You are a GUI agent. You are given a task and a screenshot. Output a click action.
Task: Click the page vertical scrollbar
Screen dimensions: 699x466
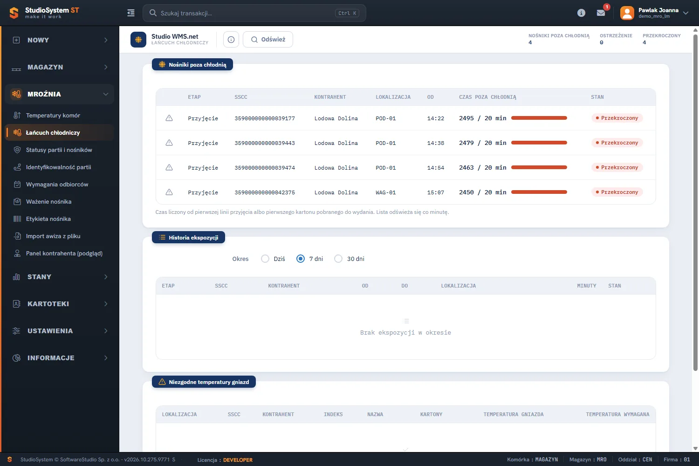click(x=696, y=203)
